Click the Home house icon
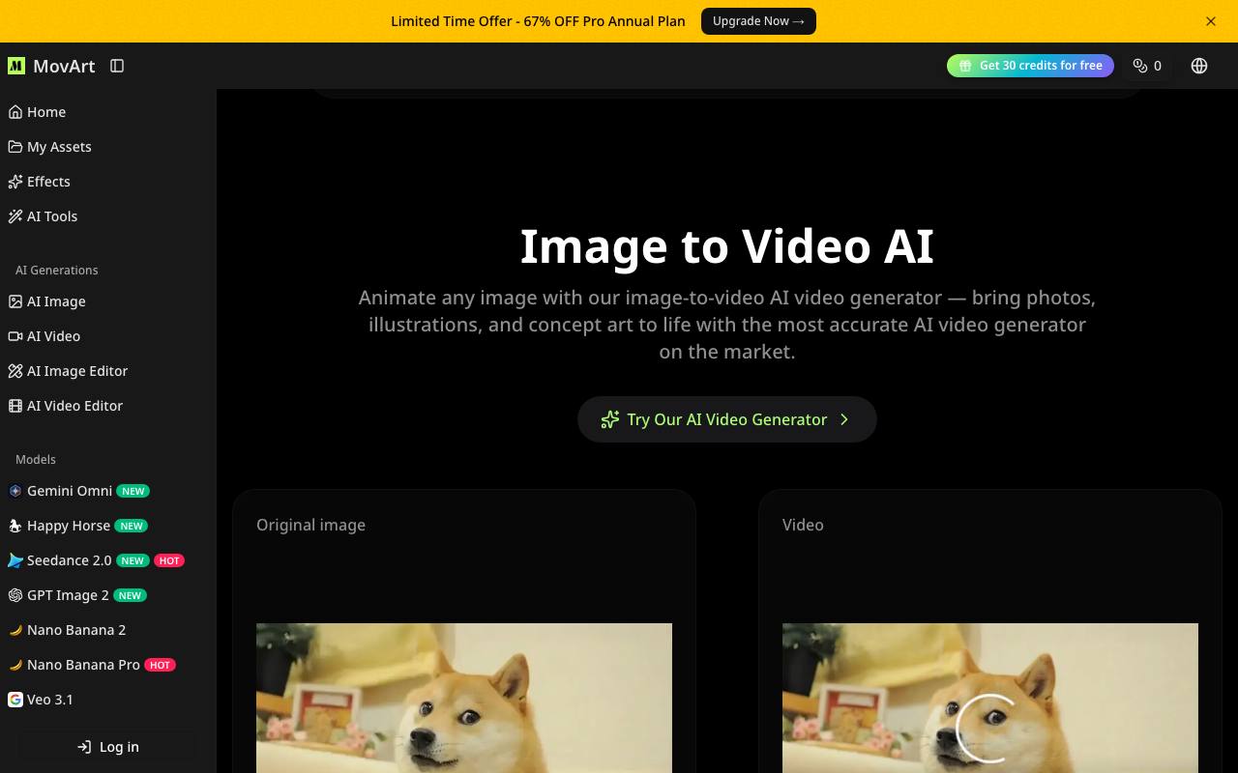The width and height of the screenshot is (1238, 773). pyautogui.click(x=15, y=112)
